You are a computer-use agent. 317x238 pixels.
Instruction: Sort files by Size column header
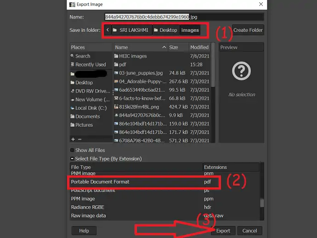click(178, 47)
